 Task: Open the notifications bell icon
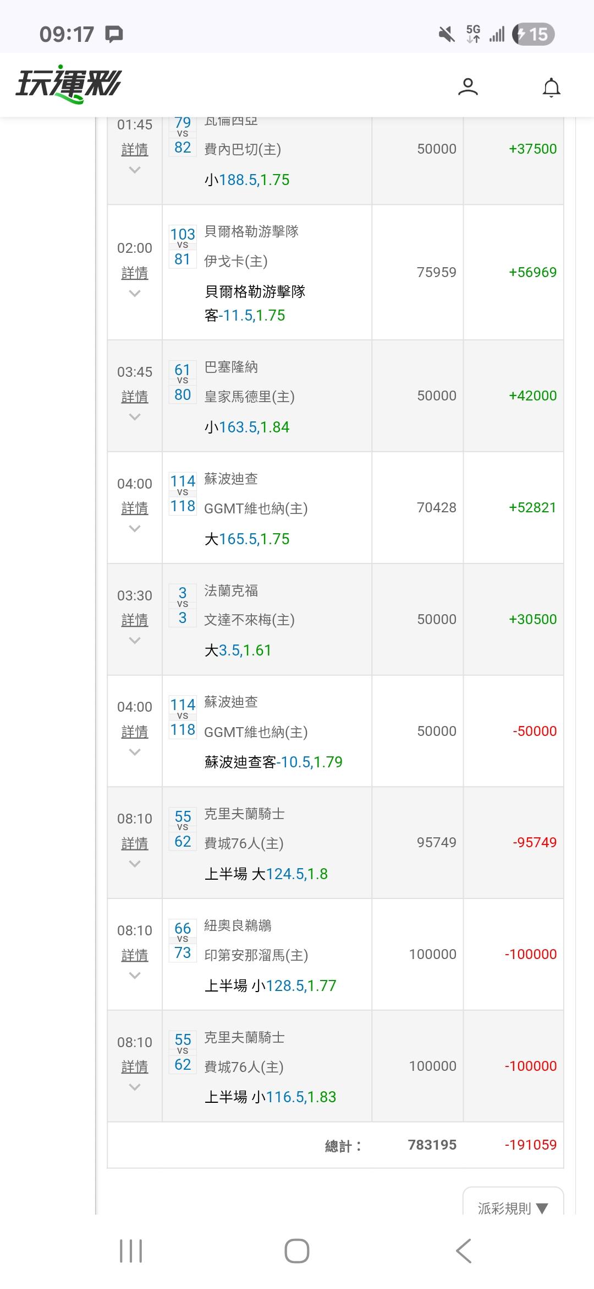point(551,87)
